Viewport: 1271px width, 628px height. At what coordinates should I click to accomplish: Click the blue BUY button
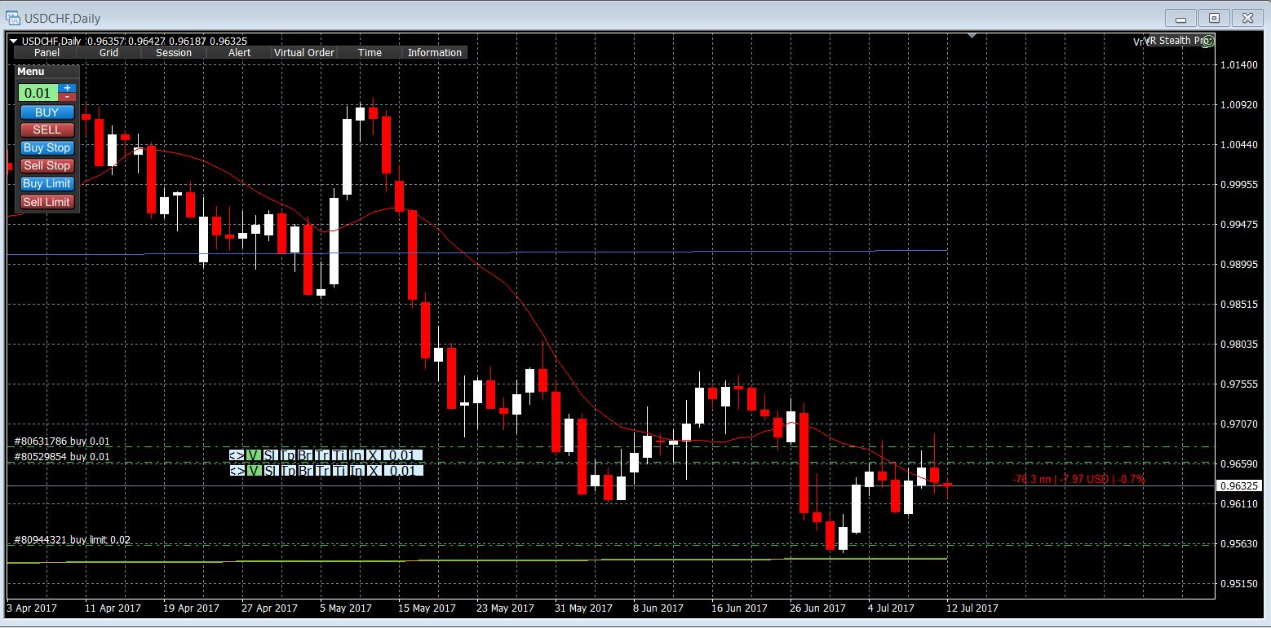pos(46,112)
